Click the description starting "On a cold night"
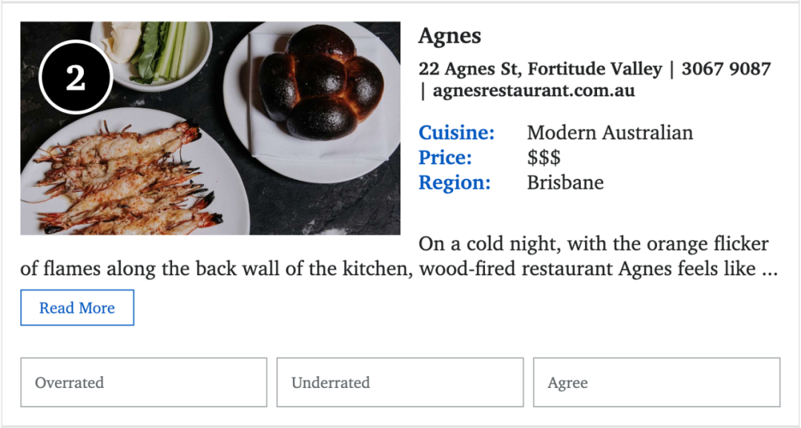 tap(399, 257)
